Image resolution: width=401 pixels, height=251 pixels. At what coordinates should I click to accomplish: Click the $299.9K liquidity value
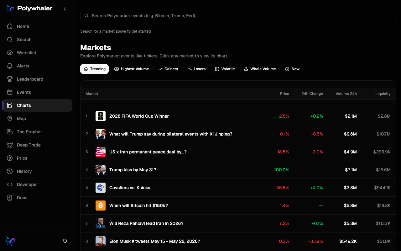[382, 152]
